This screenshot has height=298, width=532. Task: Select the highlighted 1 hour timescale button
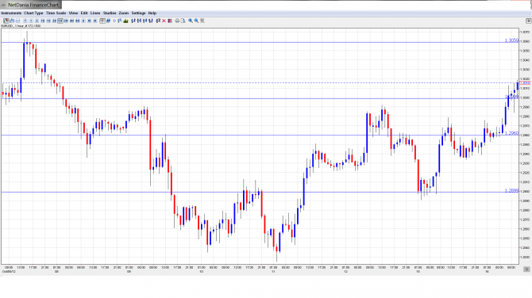(x=60, y=21)
